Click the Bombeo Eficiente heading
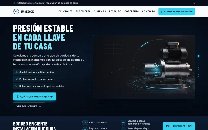Viewport: 208px width, 130px height. 34,126
